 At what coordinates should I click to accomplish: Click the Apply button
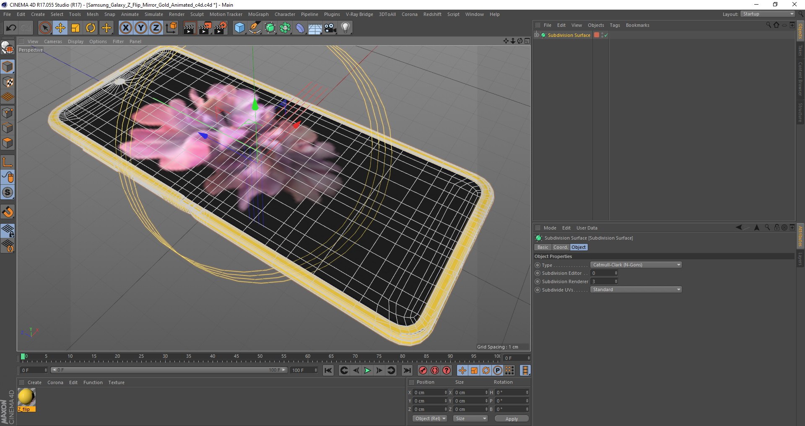[512, 418]
